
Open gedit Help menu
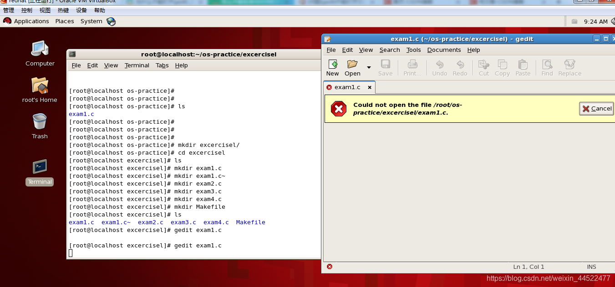pyautogui.click(x=473, y=50)
